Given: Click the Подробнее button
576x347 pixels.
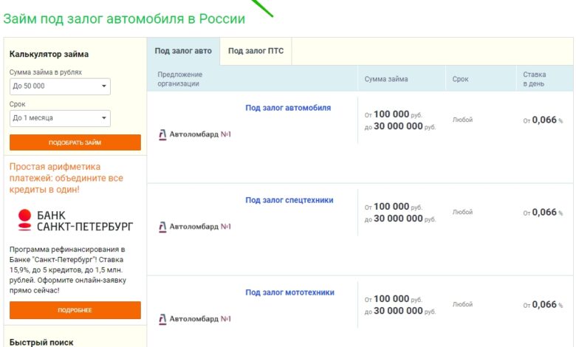Looking at the screenshot, I should click(x=75, y=310).
